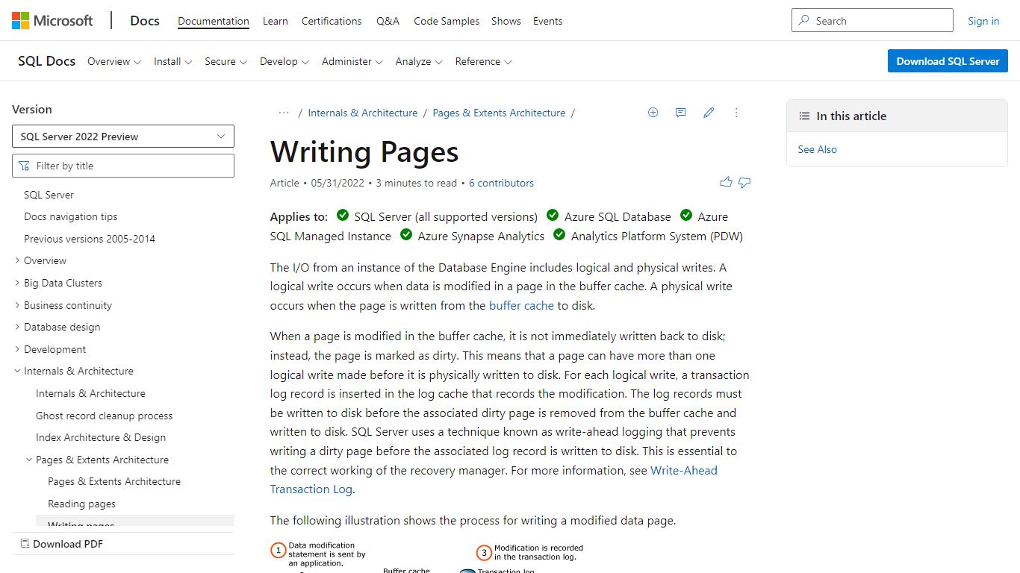Click the Pages & Extents Architecture breadcrumb
This screenshot has width=1020, height=573.
pyautogui.click(x=499, y=113)
